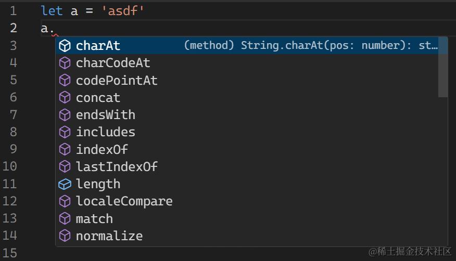Click the method icon next to concat

(x=65, y=97)
